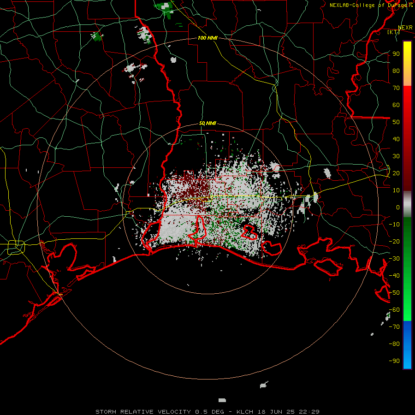415x415 pixels.
Task: Pick the 20 tick label on scale
Action: point(396,173)
